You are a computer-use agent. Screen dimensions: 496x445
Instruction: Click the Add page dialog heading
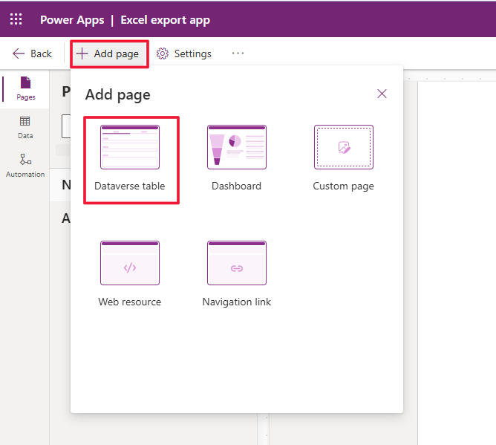tap(117, 95)
